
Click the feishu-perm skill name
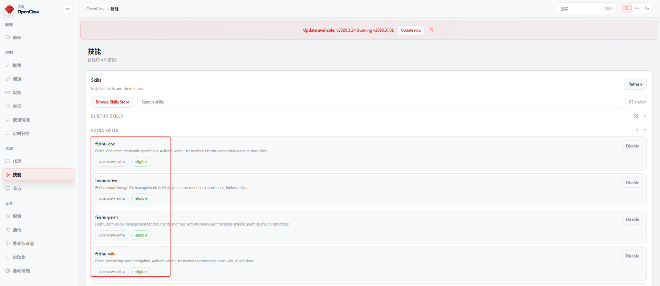click(106, 217)
